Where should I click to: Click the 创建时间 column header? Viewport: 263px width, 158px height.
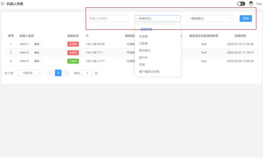240,36
